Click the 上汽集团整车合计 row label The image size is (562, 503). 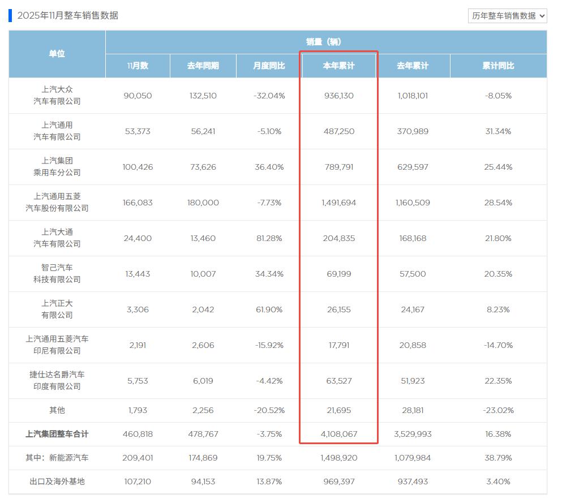57,434
